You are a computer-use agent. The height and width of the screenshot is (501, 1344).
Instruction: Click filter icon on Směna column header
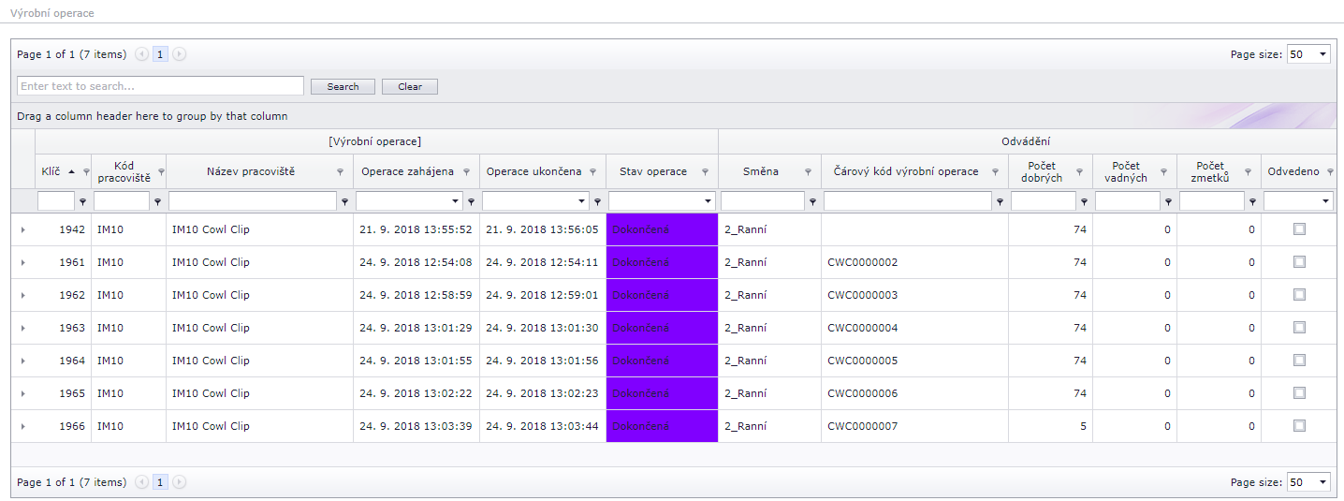tap(808, 172)
